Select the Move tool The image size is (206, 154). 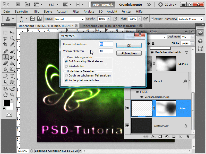click(12, 32)
